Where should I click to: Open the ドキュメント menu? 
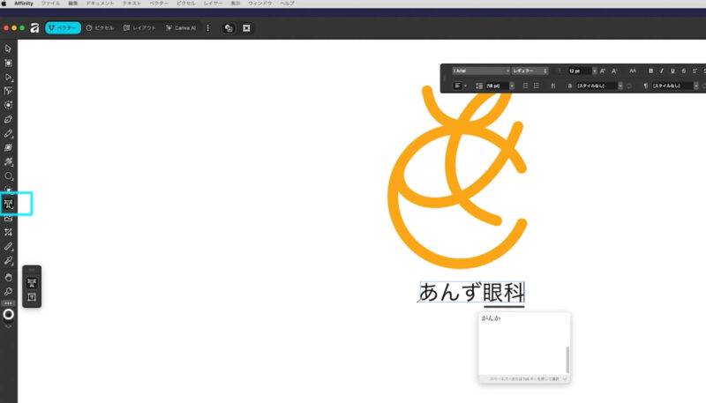[100, 4]
